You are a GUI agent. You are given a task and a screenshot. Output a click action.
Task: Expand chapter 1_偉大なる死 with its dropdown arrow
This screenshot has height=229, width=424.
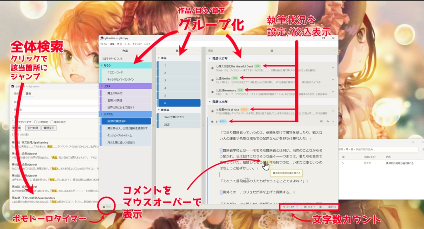[333, 68]
